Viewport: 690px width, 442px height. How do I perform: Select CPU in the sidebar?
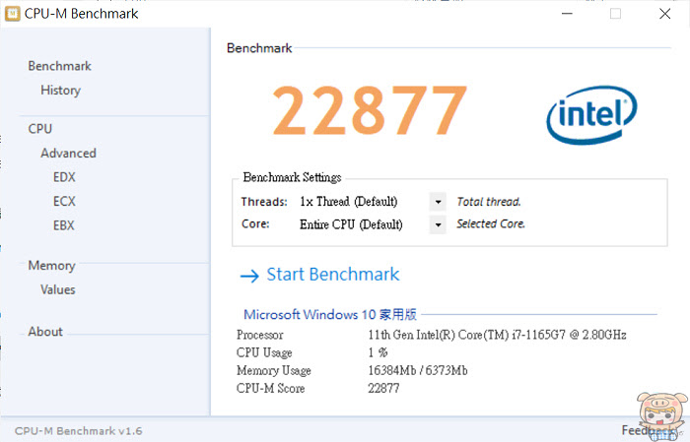40,129
